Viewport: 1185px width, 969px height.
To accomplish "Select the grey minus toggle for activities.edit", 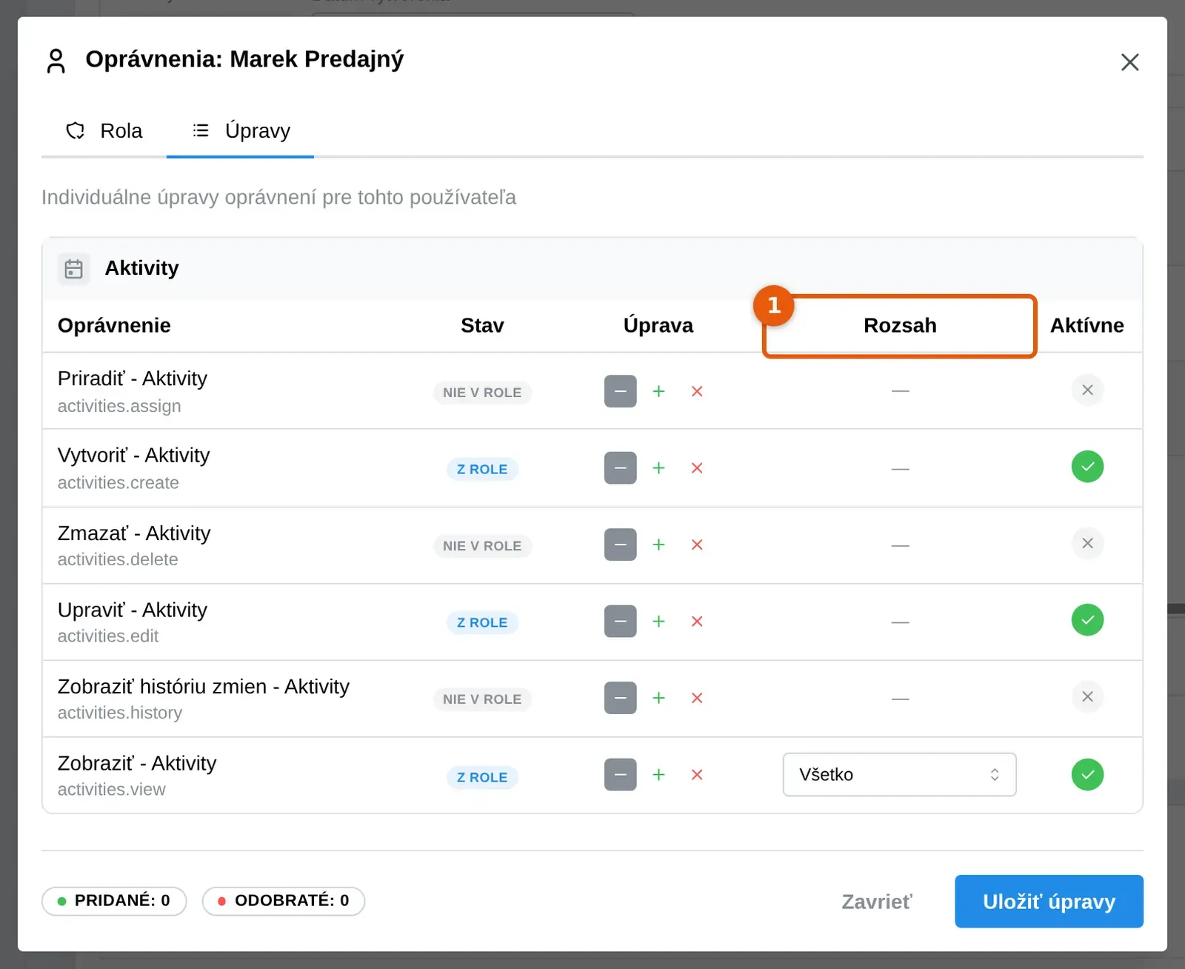I will pyautogui.click(x=621, y=622).
